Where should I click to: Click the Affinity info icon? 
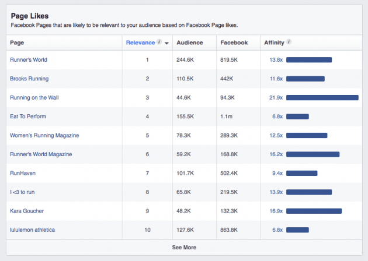[289, 43]
